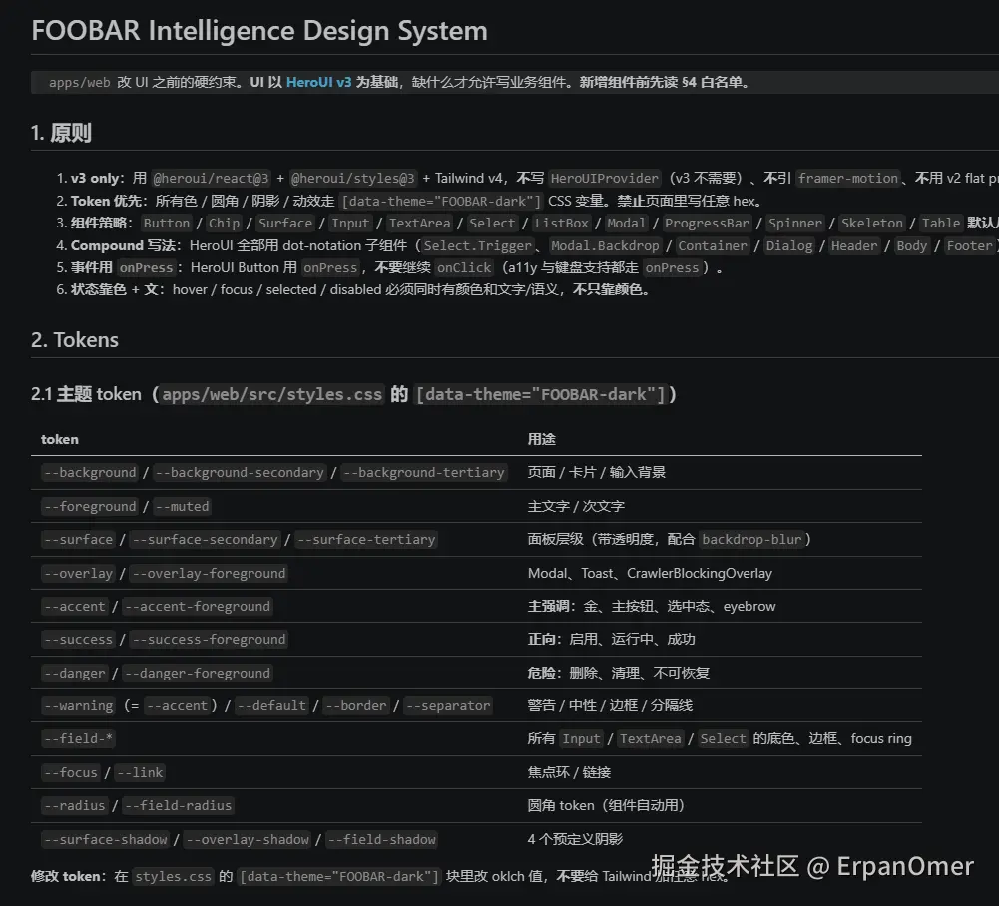This screenshot has height=906, width=999.
Task: Click the --background token cell
Action: [x=90, y=472]
